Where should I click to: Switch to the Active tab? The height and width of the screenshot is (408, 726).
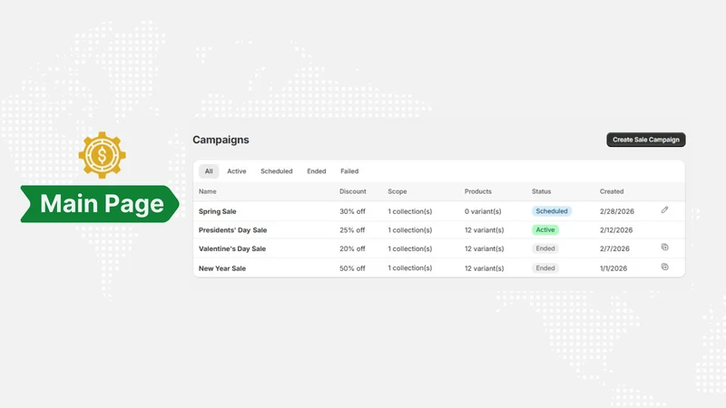point(237,171)
